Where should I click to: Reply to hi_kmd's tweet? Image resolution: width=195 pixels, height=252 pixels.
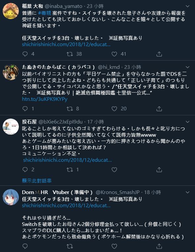[25, 109]
